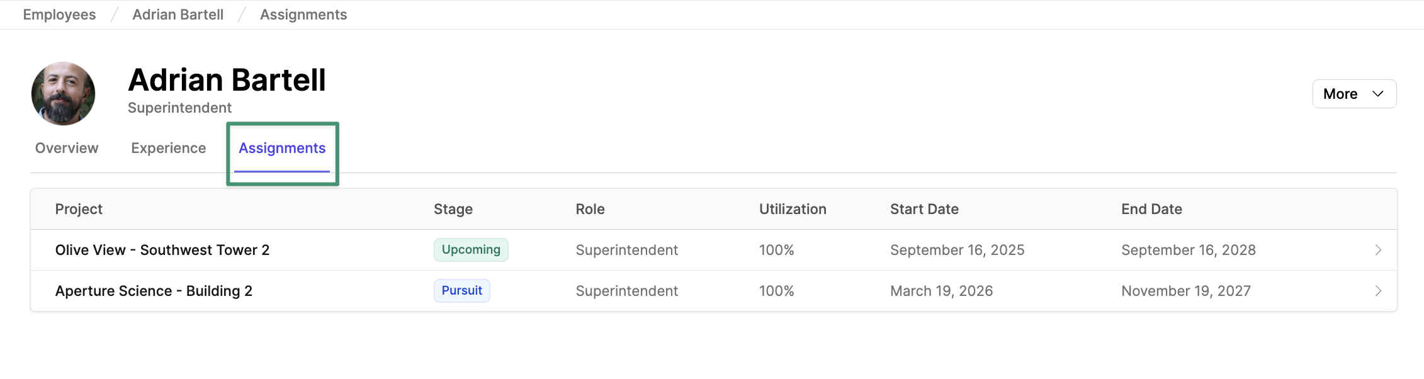Click the Project column header
Viewport: 1424px width, 379px height.
point(79,209)
